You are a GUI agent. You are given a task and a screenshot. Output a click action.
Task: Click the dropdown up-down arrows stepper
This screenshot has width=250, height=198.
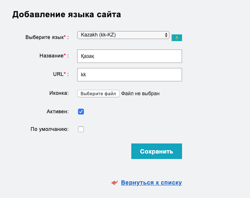point(166,35)
